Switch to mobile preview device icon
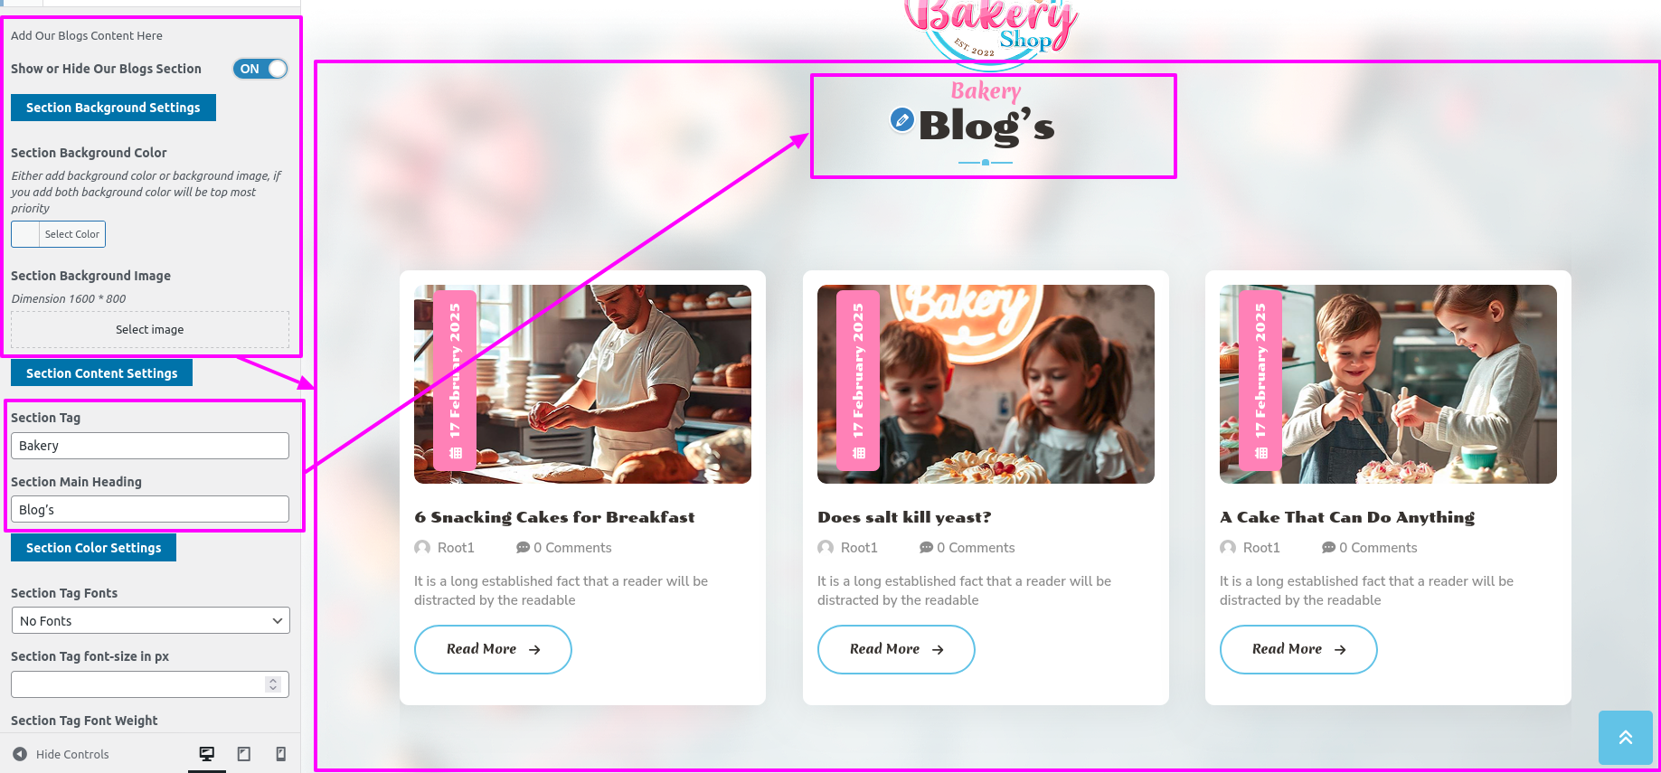 281,754
